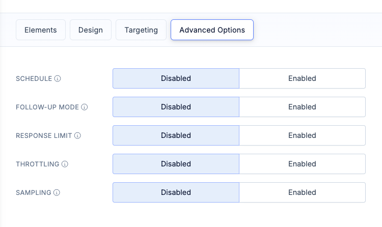Viewport: 382px width, 227px height.
Task: Go to the Targeting tab
Action: [x=141, y=30]
